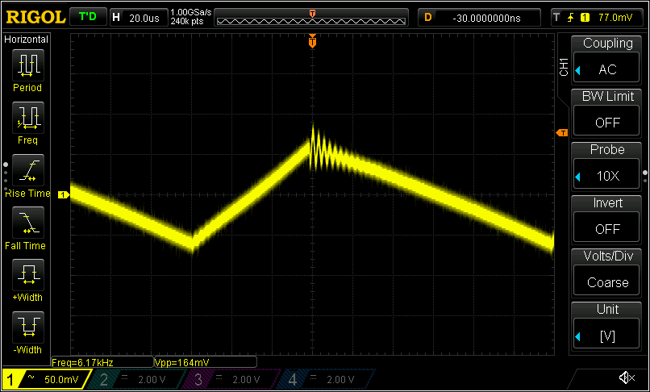The width and height of the screenshot is (650, 392).
Task: Expand the Unit [V] selector
Action: (607, 326)
